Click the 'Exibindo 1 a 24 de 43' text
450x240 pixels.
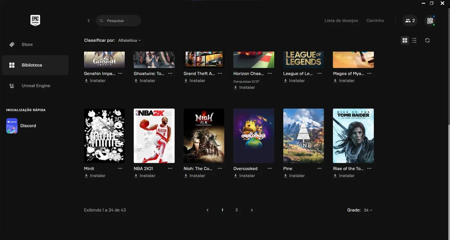[x=105, y=210]
